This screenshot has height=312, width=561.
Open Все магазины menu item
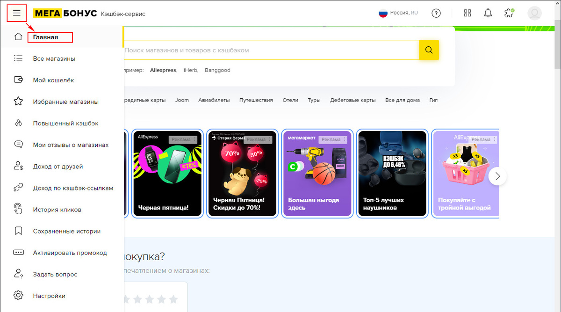(x=54, y=58)
